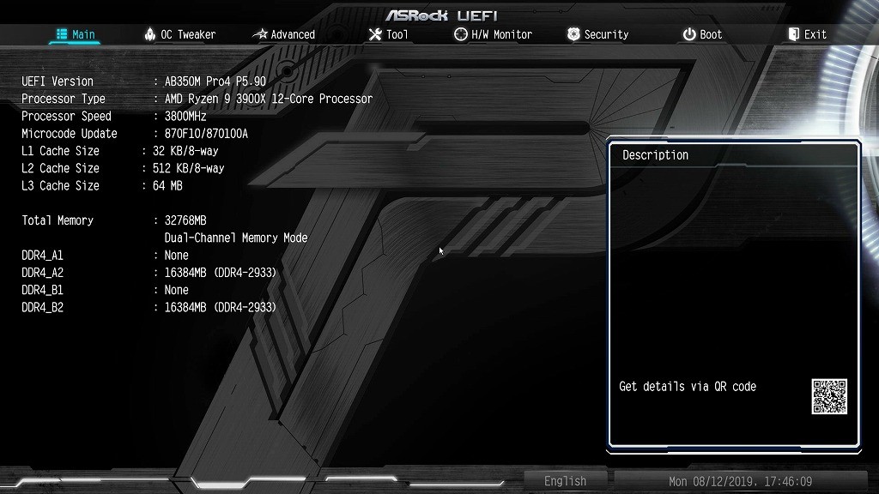Click the Advanced star icon
The height and width of the screenshot is (494, 879).
coord(259,34)
